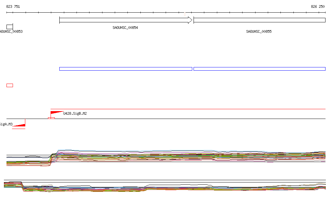Click the end coordinate 826 250
The height and width of the screenshot is (198, 332).
tap(318, 6)
